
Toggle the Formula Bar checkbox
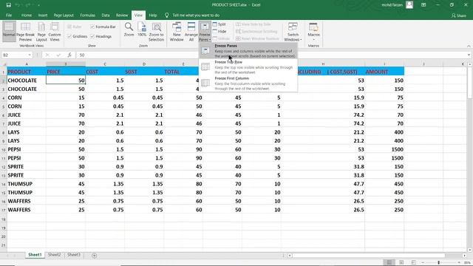point(103,27)
